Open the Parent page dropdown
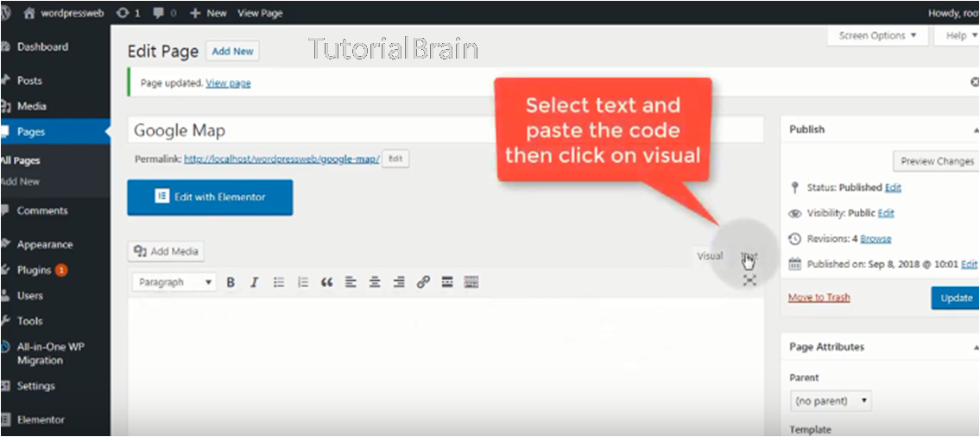This screenshot has width=980, height=437. (831, 401)
